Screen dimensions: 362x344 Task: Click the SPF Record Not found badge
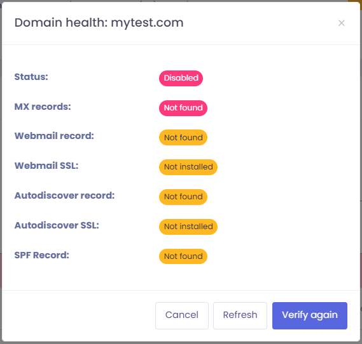coord(183,256)
